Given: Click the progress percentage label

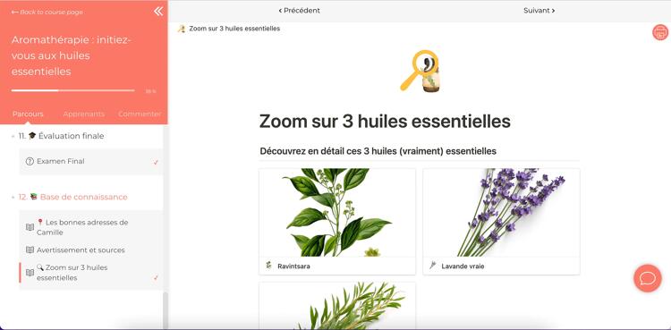Looking at the screenshot, I should click(x=150, y=91).
